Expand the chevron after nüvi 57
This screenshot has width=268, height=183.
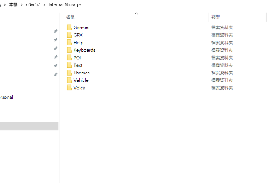point(44,5)
